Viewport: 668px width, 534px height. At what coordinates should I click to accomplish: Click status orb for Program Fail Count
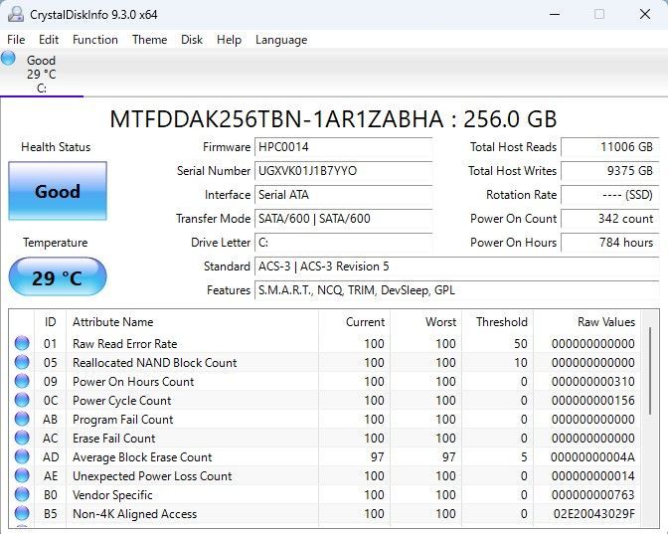pos(22,419)
